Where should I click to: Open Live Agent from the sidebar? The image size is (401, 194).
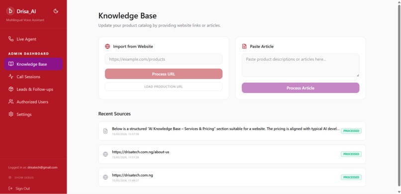[x=33, y=39]
